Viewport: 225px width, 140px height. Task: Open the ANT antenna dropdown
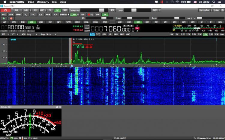tap(45, 10)
